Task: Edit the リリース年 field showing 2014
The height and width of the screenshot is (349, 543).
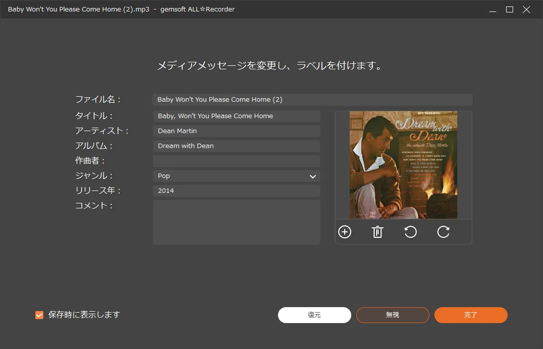Action: [236, 191]
